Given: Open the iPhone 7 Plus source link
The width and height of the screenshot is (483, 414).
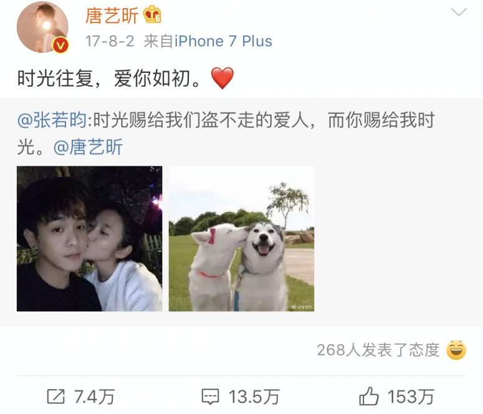Looking at the screenshot, I should pyautogui.click(x=223, y=41).
